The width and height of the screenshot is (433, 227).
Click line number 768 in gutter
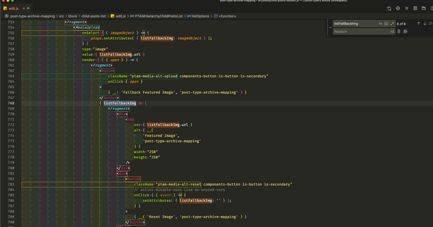pos(11,103)
